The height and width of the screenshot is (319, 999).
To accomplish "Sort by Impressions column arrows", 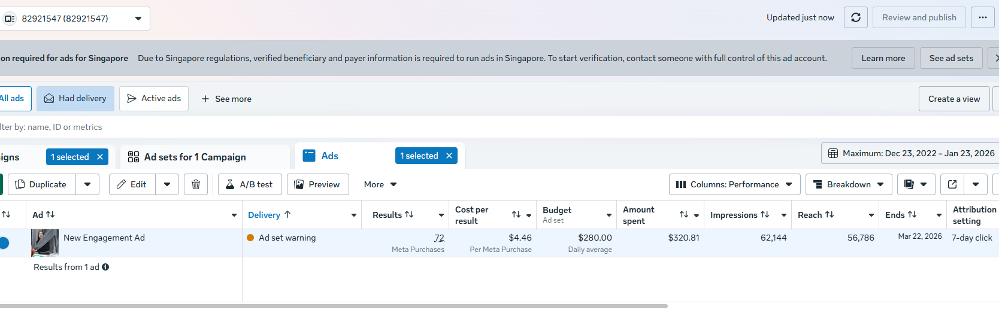I will pos(765,214).
